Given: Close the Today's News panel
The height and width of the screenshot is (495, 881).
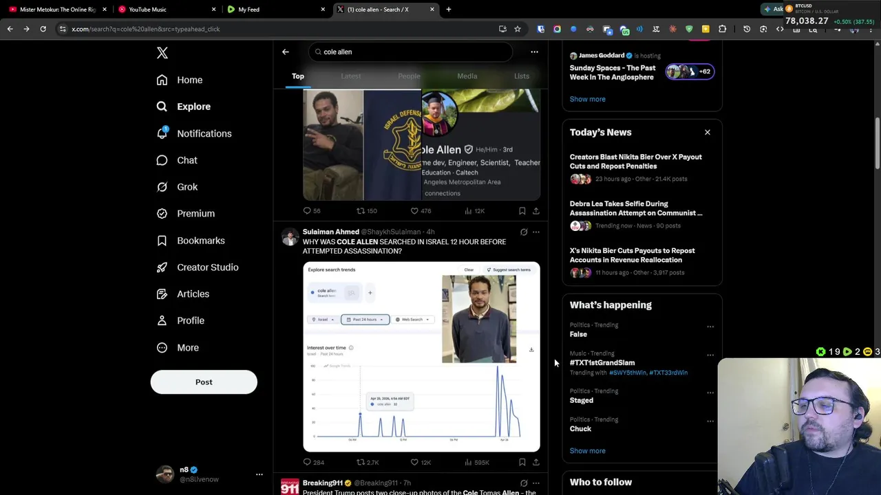Looking at the screenshot, I should pos(707,132).
